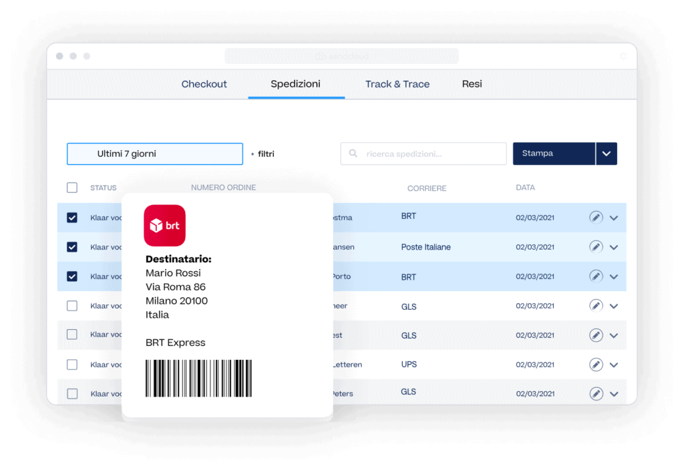Click the '+ filtri' link
Screen dimensions: 684x472
pyautogui.click(x=262, y=154)
